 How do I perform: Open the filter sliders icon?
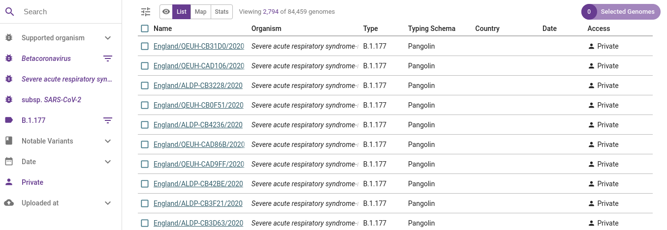point(146,12)
